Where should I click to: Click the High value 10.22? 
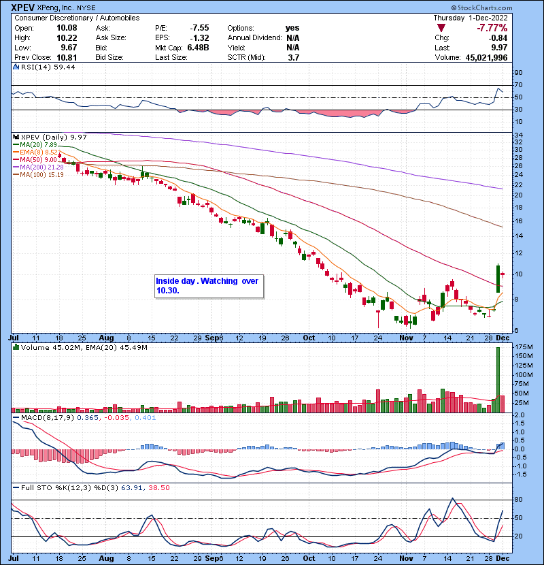pyautogui.click(x=67, y=38)
